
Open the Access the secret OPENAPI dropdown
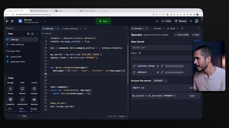160,81
